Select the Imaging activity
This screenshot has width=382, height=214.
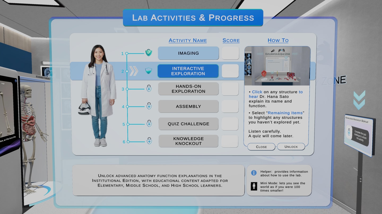[188, 53]
